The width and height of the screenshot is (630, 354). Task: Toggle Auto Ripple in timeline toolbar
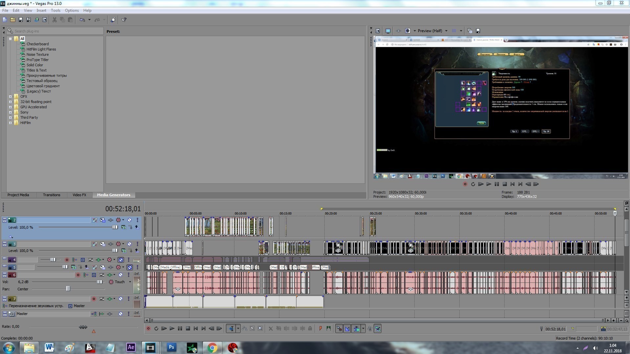coord(356,328)
